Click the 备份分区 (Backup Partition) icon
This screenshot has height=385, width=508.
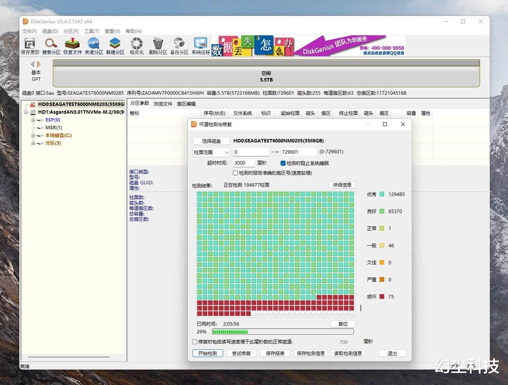pyautogui.click(x=179, y=46)
